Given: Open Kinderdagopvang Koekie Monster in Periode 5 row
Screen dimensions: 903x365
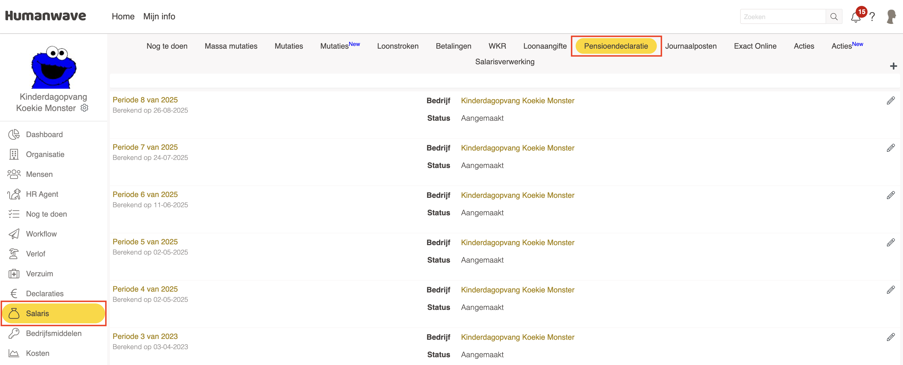Looking at the screenshot, I should click(517, 243).
